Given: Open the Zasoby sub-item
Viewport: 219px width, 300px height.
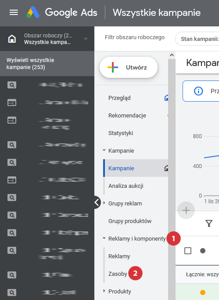Looking at the screenshot, I should coord(118,274).
